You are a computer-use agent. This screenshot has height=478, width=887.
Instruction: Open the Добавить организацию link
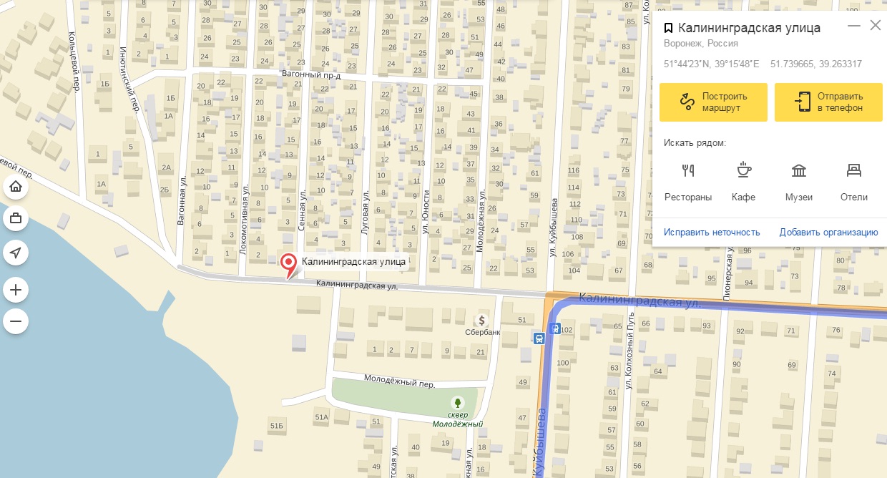point(828,232)
